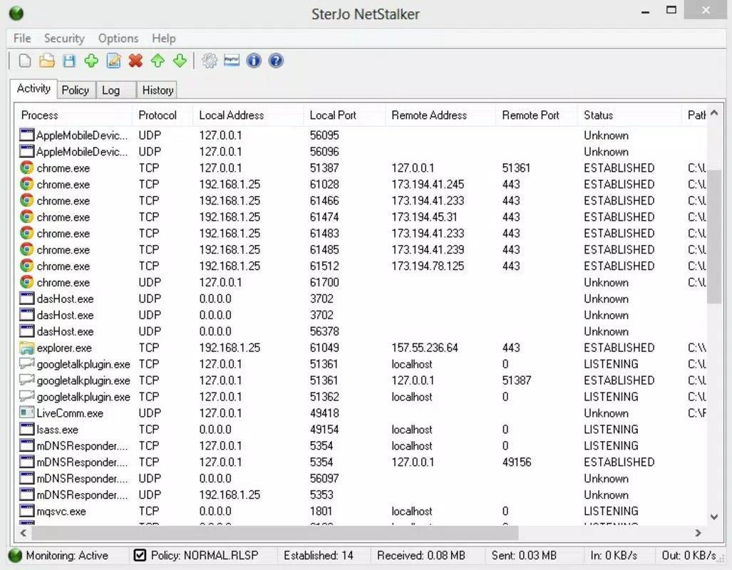Image resolution: width=732 pixels, height=570 pixels.
Task: Sort by the Local Address column header
Action: click(x=248, y=115)
